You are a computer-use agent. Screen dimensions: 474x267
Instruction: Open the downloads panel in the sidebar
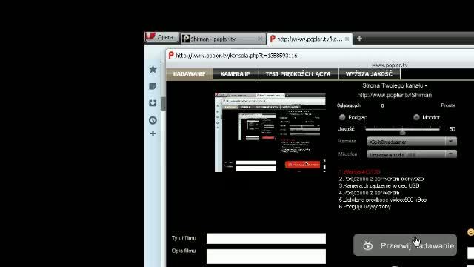point(153,103)
